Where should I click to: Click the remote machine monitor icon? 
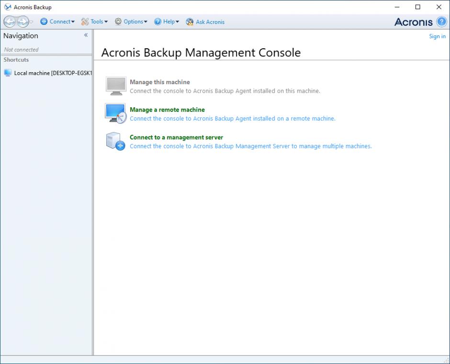point(115,114)
